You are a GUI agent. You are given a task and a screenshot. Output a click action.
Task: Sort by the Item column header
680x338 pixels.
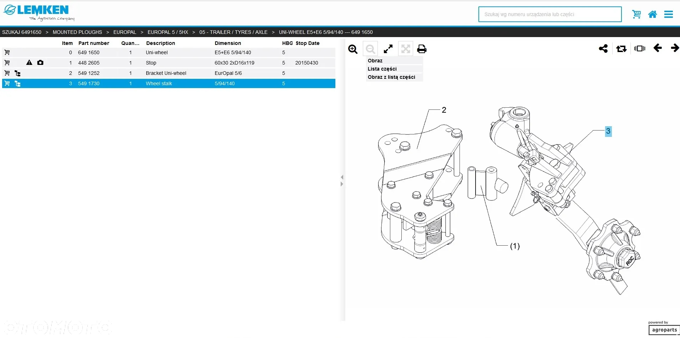pos(67,43)
